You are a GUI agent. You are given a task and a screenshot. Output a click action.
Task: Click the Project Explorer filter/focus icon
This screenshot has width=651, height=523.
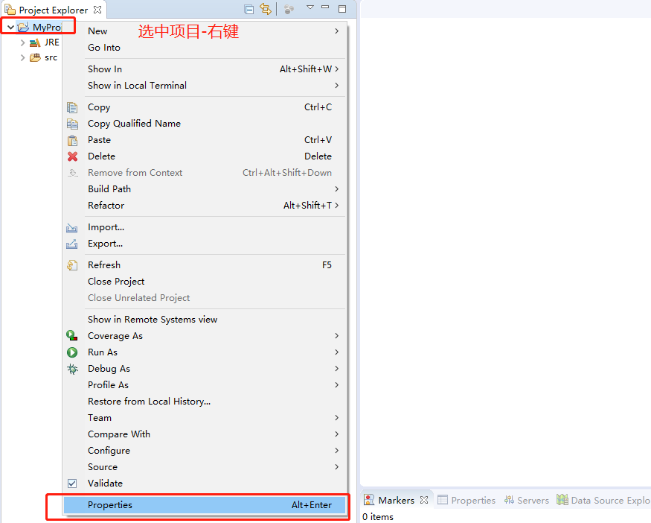289,9
